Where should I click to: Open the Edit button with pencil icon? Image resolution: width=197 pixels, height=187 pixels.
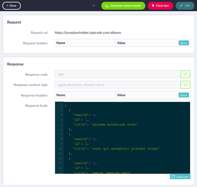[x=185, y=6]
